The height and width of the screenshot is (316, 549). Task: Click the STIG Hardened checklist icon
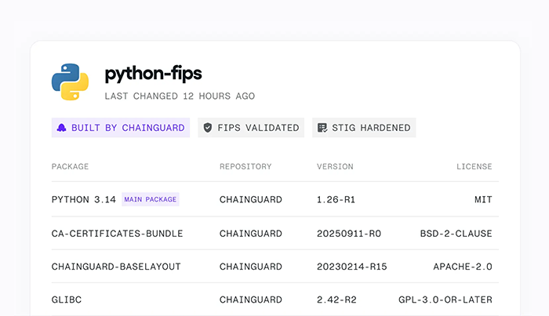322,128
